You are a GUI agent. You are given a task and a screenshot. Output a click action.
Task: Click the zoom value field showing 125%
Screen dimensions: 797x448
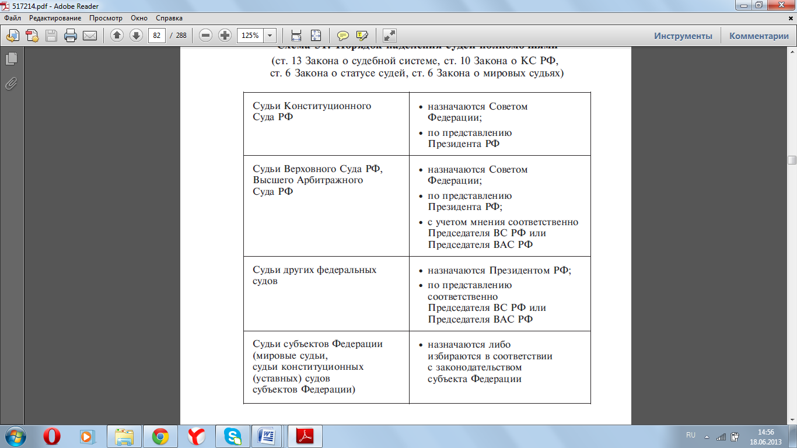250,36
